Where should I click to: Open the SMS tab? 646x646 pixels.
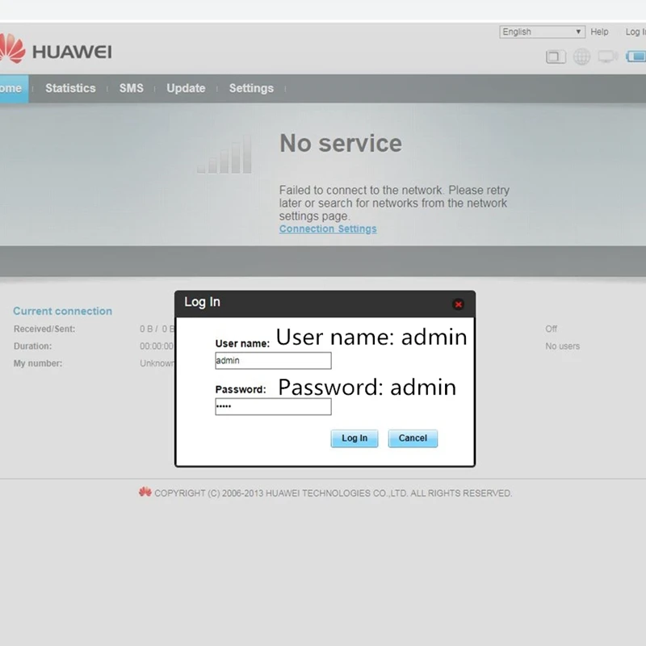tap(132, 88)
